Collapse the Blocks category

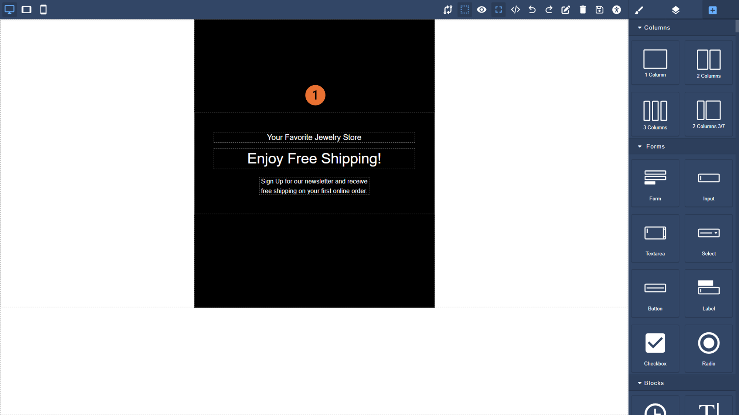653,383
